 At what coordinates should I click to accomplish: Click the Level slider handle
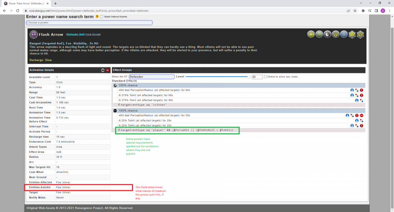pyautogui.click(x=249, y=76)
